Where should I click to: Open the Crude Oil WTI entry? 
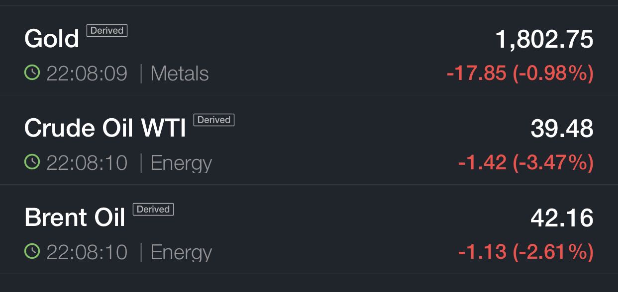point(105,128)
